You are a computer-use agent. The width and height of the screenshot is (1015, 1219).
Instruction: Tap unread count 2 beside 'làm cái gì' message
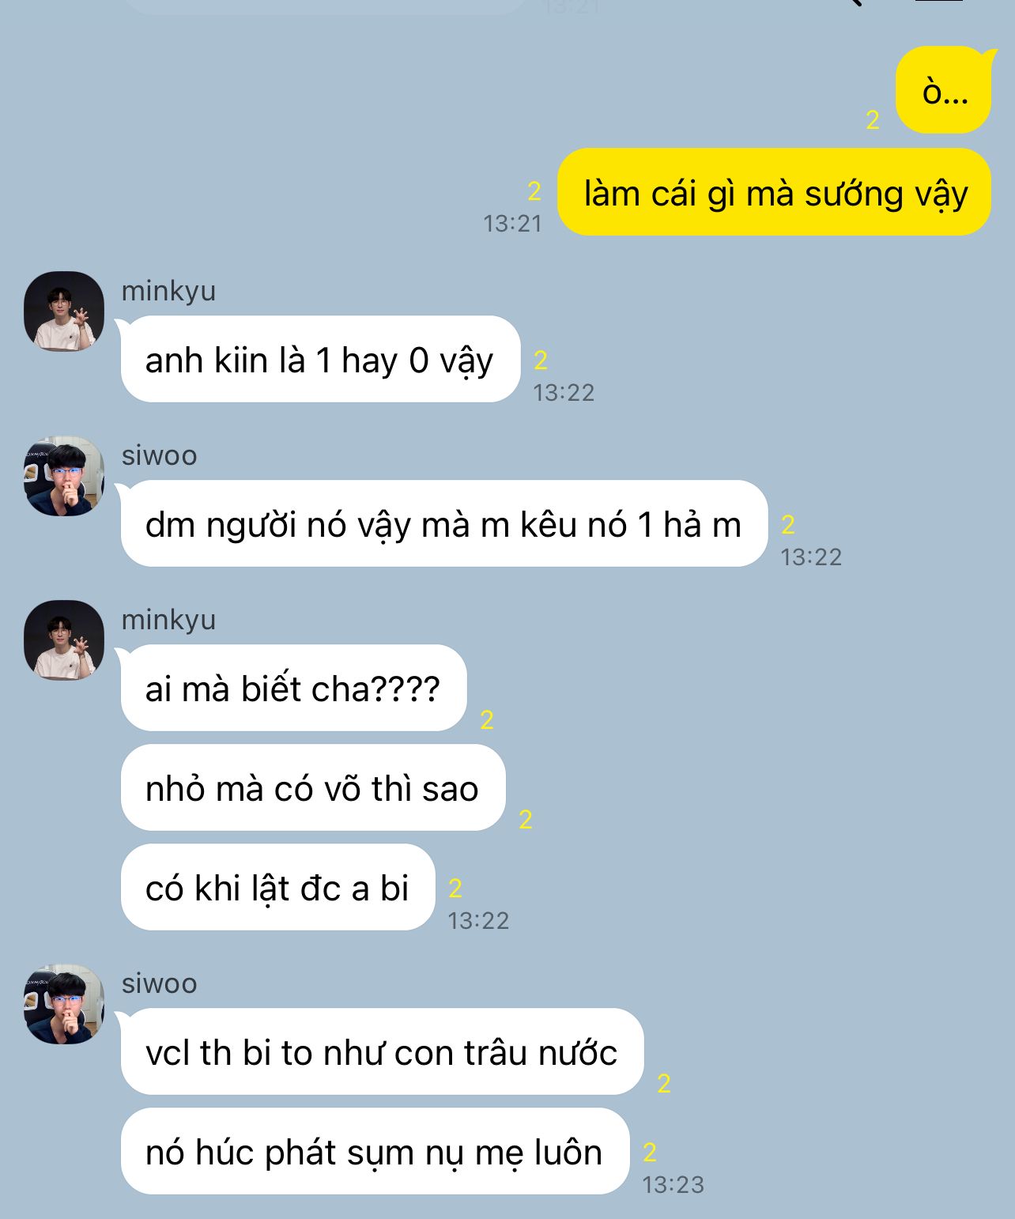point(534,191)
